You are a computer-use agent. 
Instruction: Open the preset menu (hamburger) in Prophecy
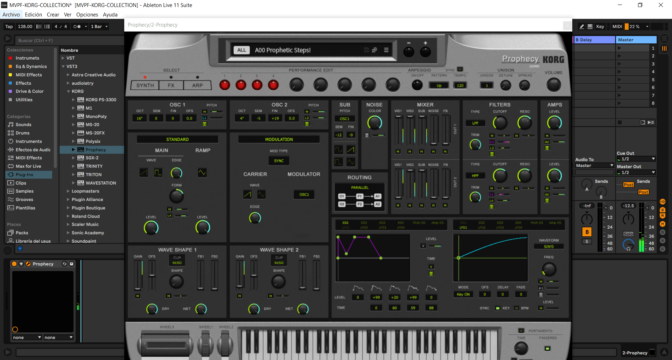click(386, 50)
